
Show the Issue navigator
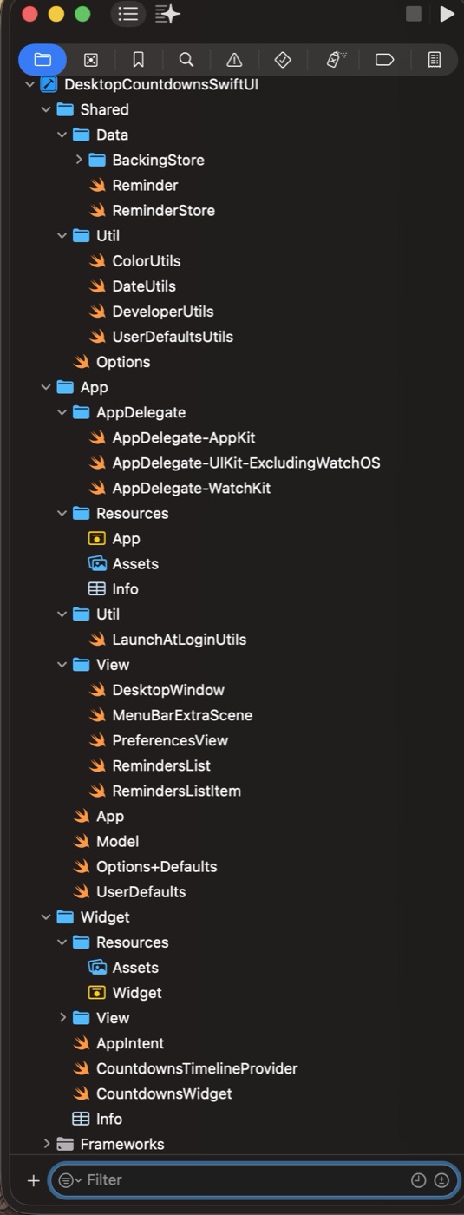[x=234, y=60]
